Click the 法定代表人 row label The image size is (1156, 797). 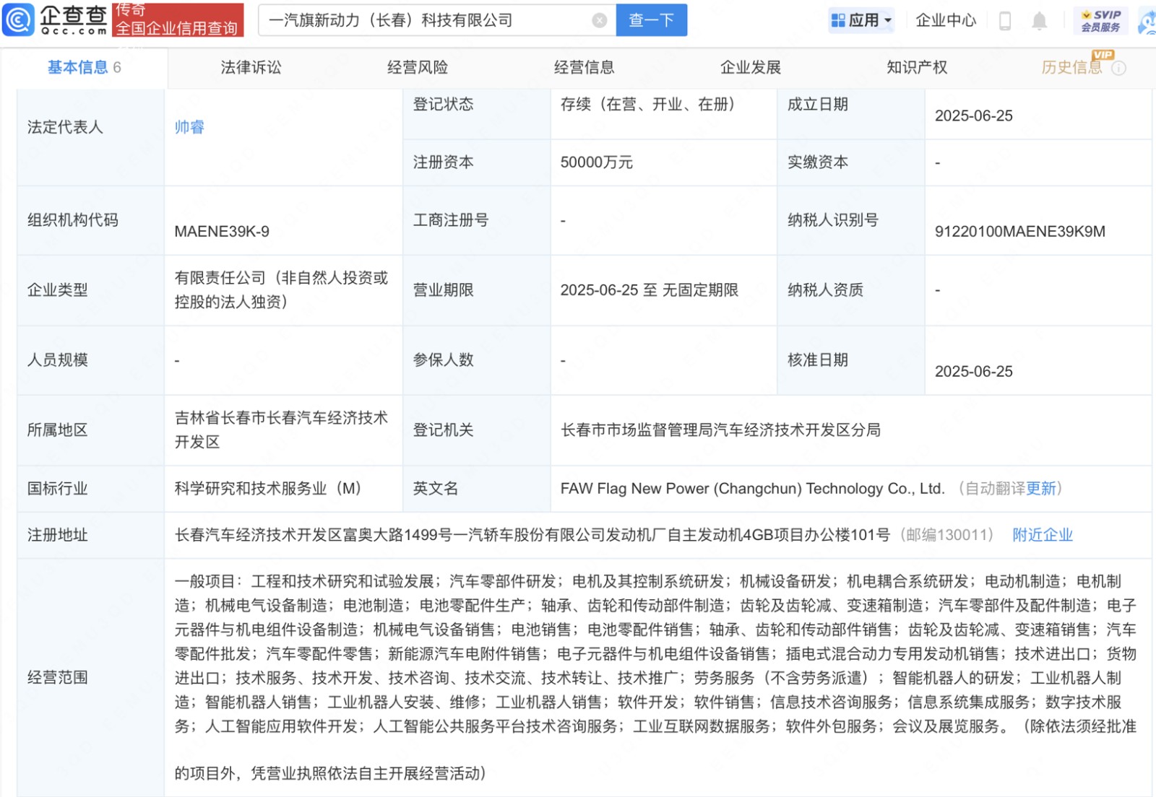click(x=65, y=127)
